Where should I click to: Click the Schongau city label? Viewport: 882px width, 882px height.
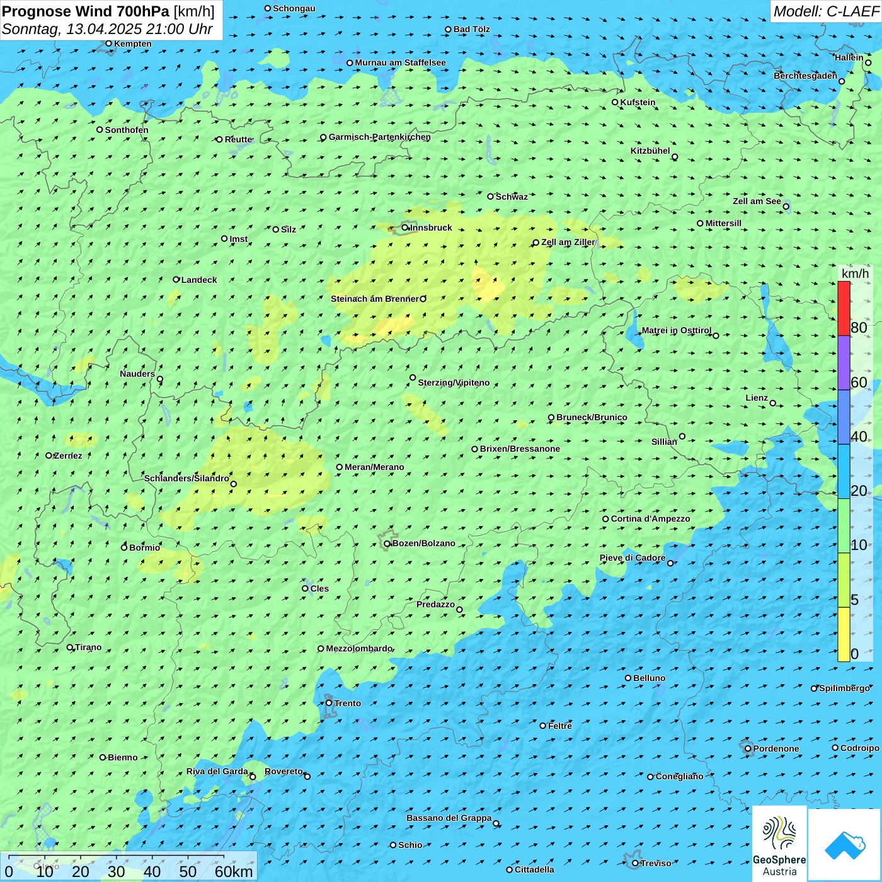tap(294, 8)
